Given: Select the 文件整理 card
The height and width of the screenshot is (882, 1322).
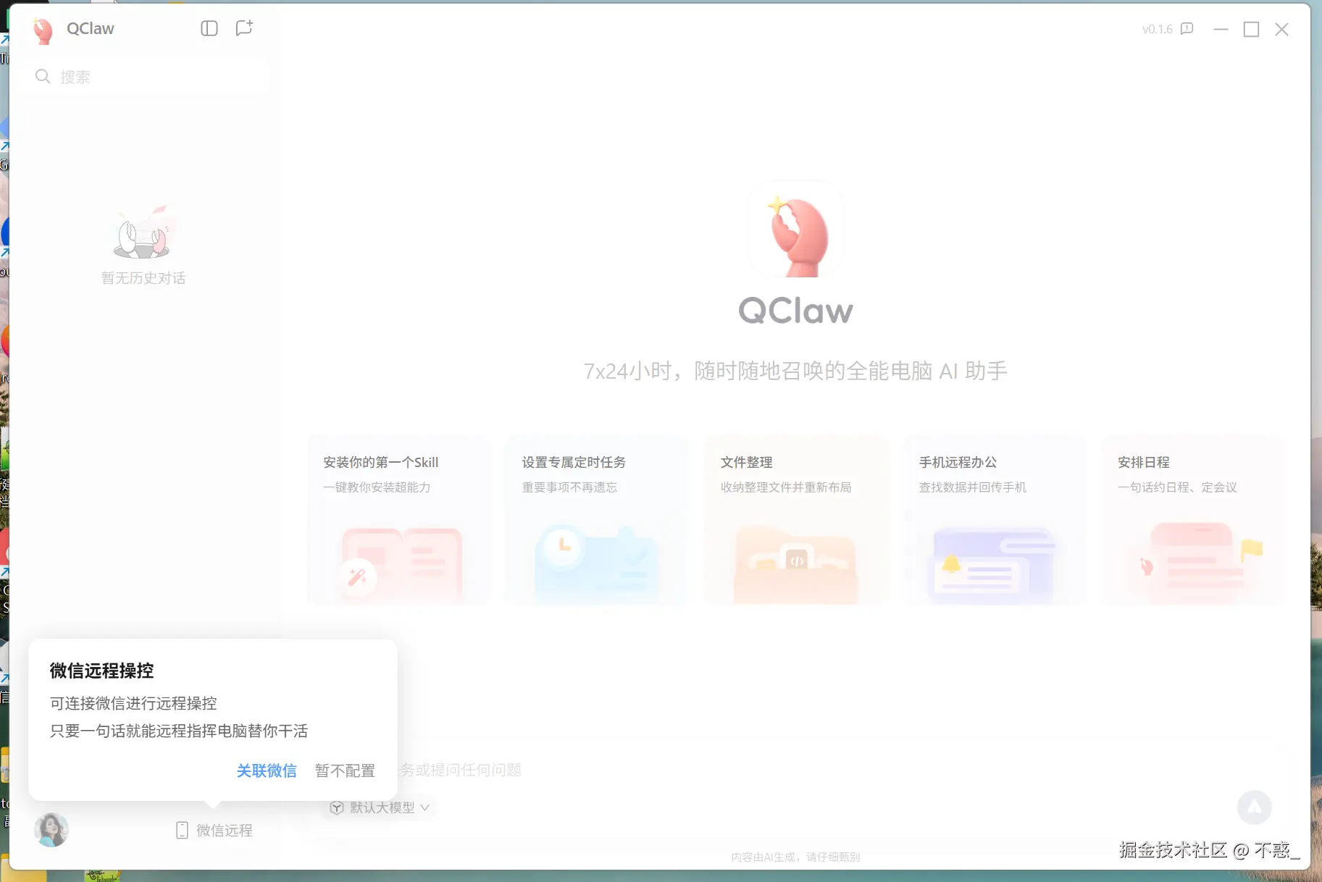Looking at the screenshot, I should 795,519.
